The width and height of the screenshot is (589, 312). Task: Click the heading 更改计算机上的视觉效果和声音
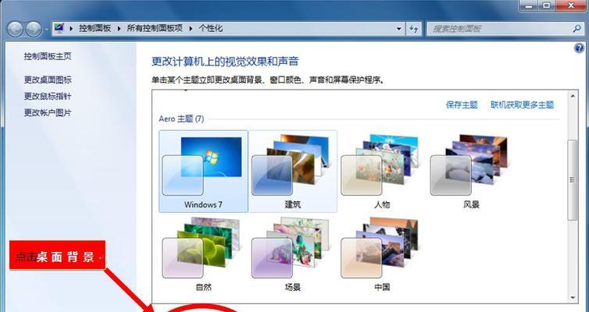(225, 62)
